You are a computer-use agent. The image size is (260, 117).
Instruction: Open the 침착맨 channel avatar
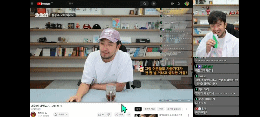pos(33,114)
